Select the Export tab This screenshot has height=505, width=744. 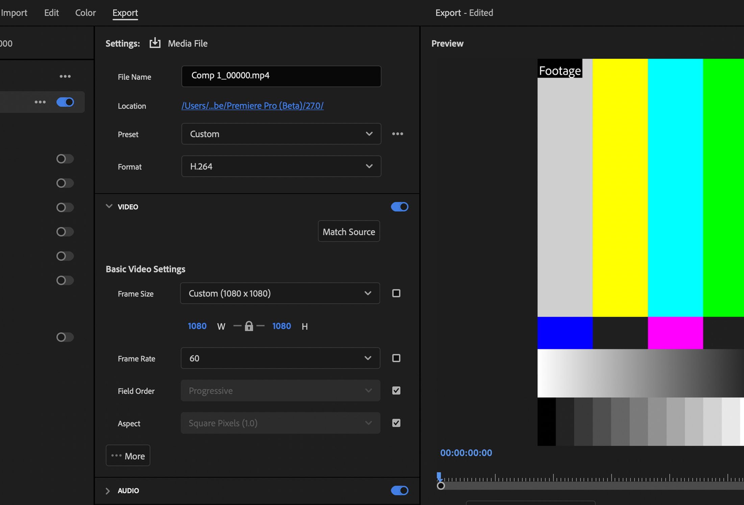point(125,13)
